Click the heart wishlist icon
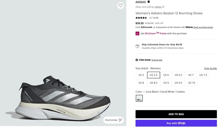Screen dimensions: 218x127 click(120, 5)
